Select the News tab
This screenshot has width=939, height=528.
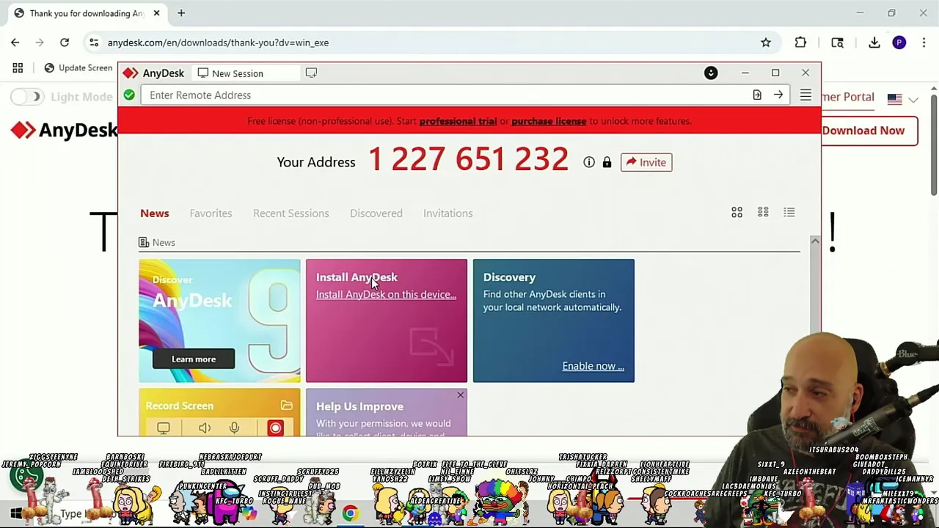point(155,213)
